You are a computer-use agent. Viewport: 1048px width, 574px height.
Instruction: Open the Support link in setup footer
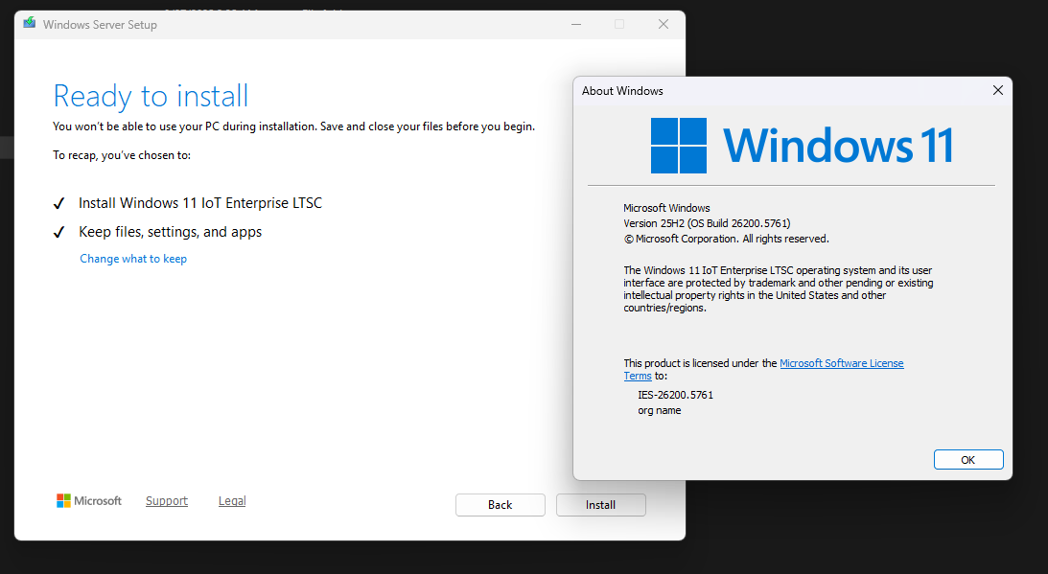pyautogui.click(x=167, y=500)
